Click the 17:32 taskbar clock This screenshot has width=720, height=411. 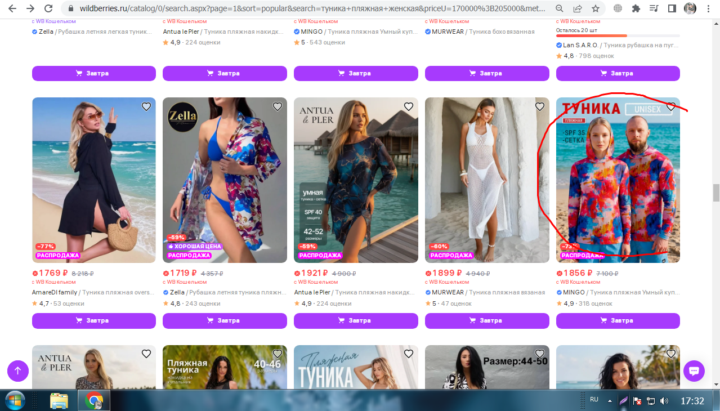click(692, 401)
